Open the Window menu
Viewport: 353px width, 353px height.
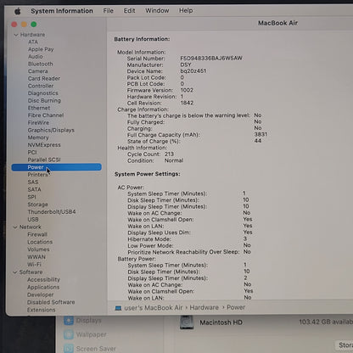[157, 11]
